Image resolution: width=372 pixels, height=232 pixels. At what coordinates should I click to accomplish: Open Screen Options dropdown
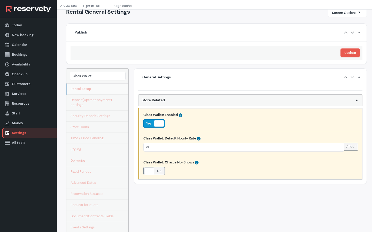pyautogui.click(x=347, y=13)
